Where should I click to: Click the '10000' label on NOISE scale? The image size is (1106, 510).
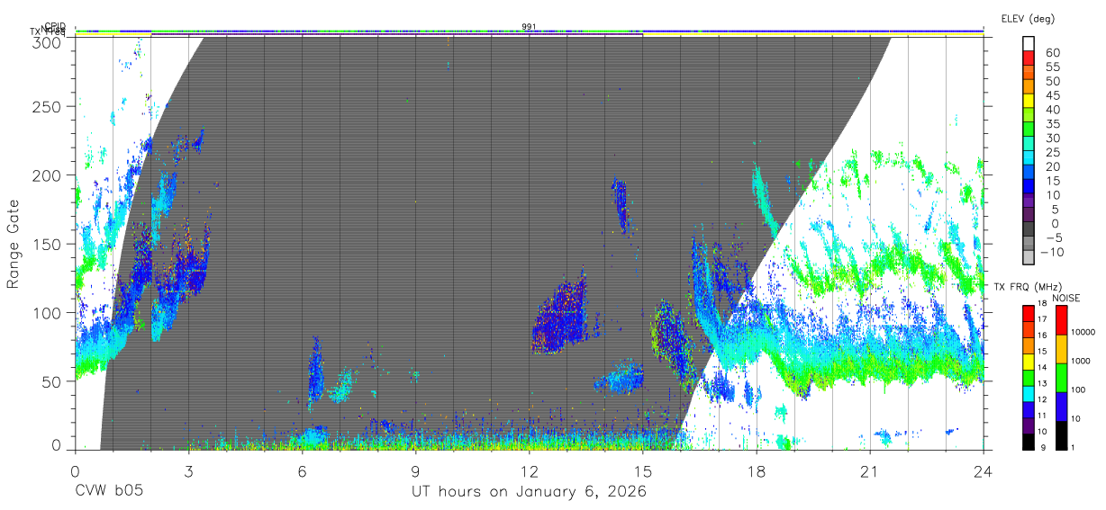pos(1085,332)
